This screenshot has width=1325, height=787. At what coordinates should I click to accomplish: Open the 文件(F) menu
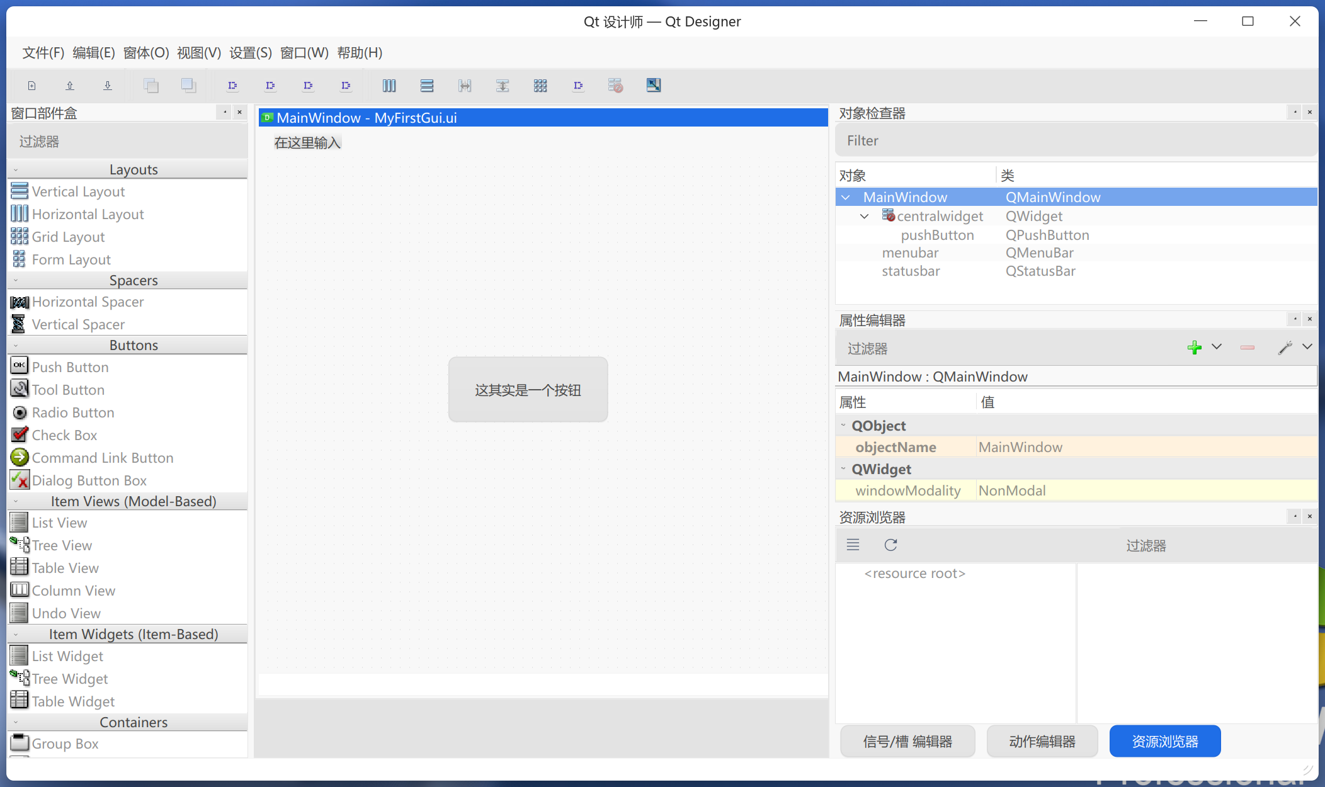pyautogui.click(x=43, y=53)
